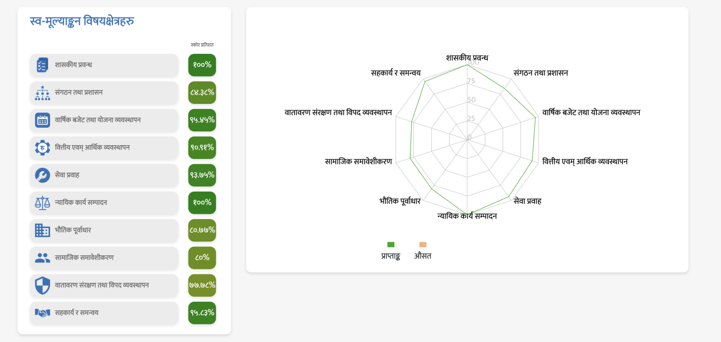
Task: Click the ७७.७८% score badge
Action: (202, 285)
